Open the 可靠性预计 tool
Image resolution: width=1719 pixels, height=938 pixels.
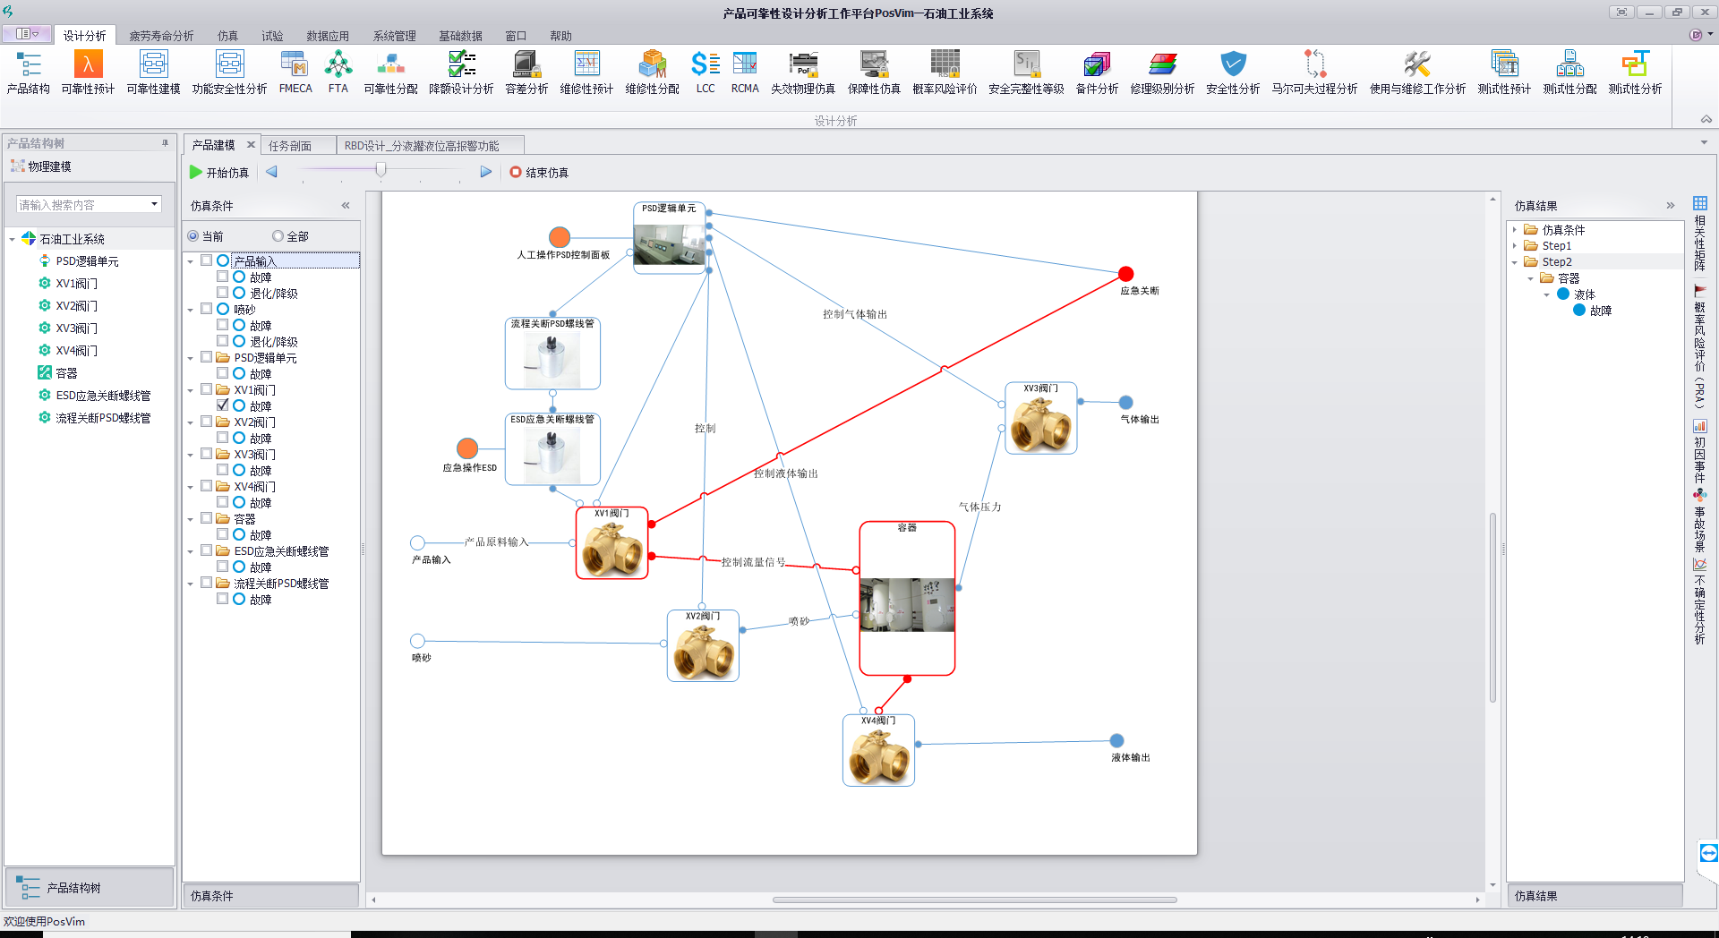tap(88, 72)
